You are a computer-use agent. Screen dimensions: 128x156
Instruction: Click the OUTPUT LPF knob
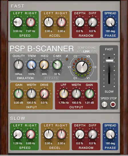pos(63,94)
